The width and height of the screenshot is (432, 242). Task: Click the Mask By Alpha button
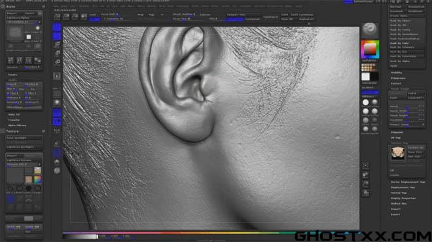pyautogui.click(x=400, y=61)
